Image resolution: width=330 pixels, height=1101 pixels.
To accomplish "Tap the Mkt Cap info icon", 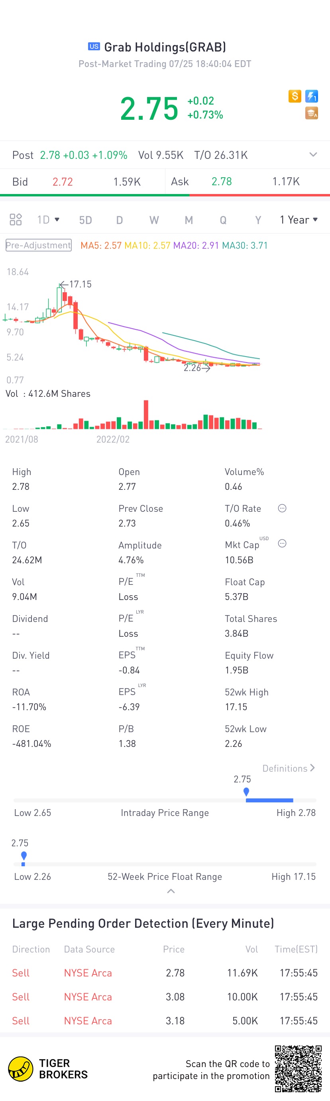I will click(282, 543).
